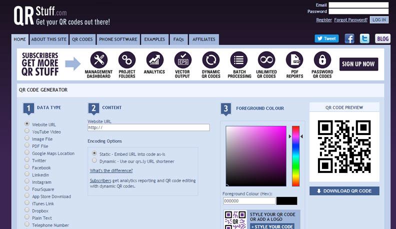Click the Unlimited QR Codes infinity icon

click(x=266, y=60)
